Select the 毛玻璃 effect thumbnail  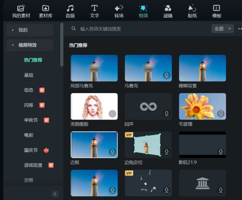[x=202, y=106]
